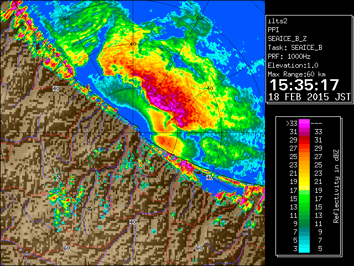Pick the magenta >33 dBZ legend swatch

(304, 124)
